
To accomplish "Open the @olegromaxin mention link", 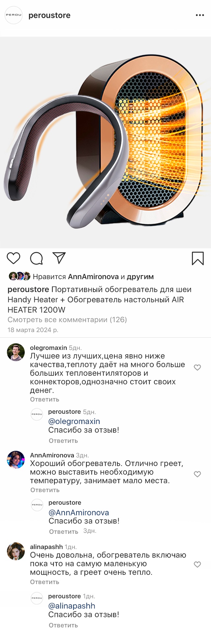I will click(74, 421).
